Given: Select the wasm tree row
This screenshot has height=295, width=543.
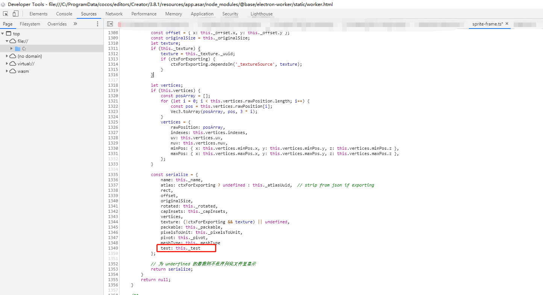Looking at the screenshot, I should pyautogui.click(x=52, y=71).
